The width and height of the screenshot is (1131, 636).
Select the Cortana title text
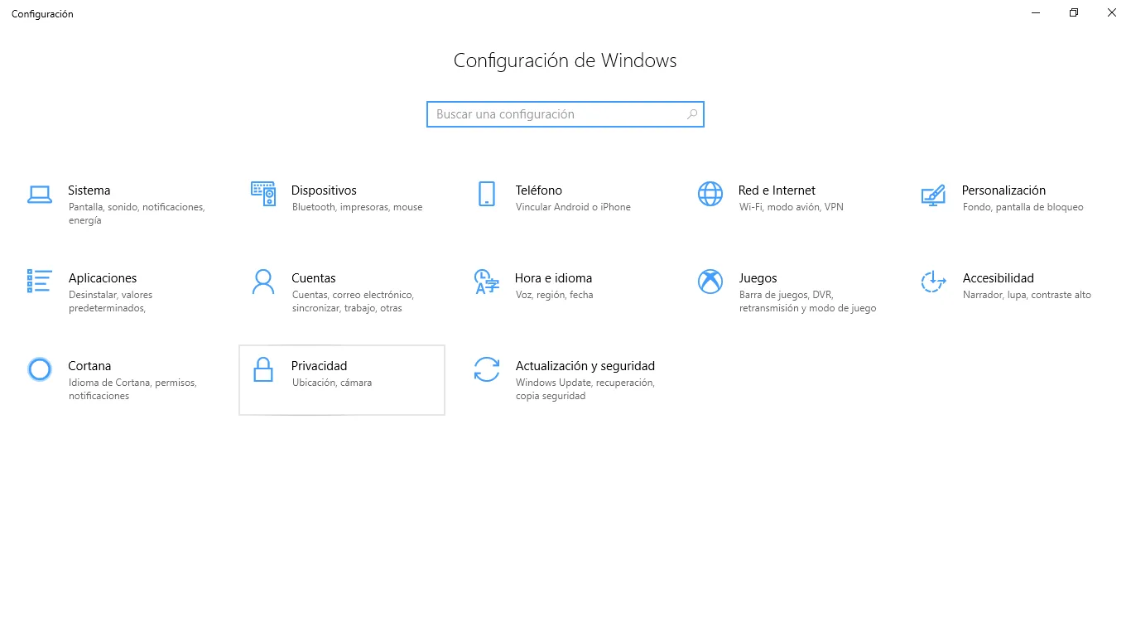[89, 366]
